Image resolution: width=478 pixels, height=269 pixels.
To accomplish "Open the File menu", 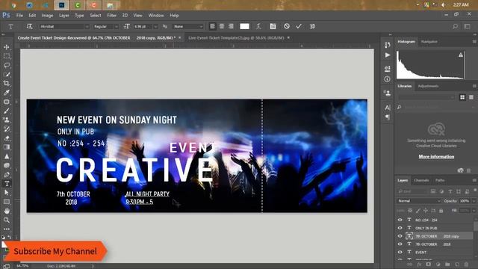I will click(x=19, y=15).
